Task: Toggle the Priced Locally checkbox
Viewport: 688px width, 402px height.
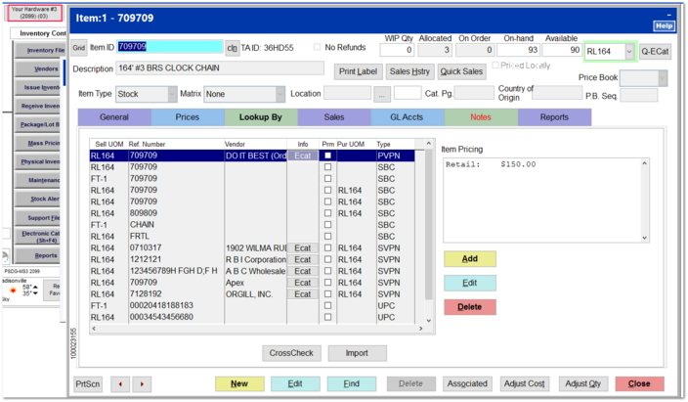Action: point(495,65)
